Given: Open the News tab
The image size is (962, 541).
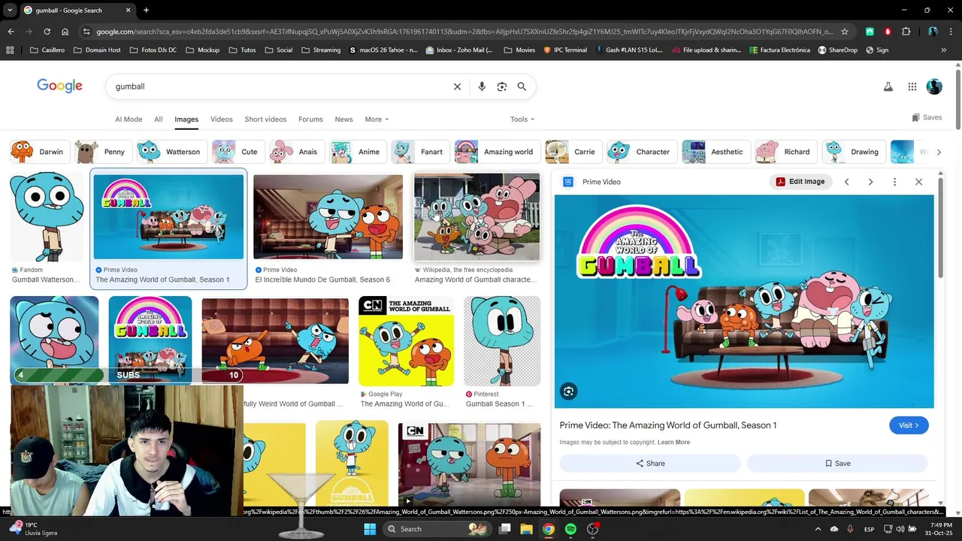Looking at the screenshot, I should click(343, 119).
